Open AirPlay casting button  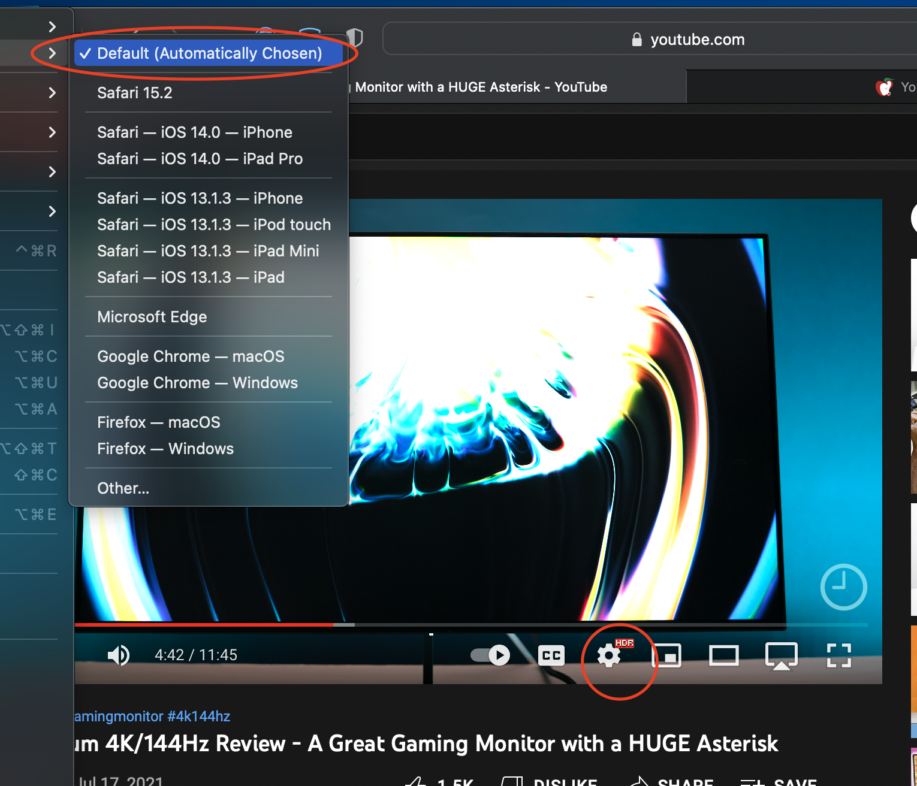[782, 656]
